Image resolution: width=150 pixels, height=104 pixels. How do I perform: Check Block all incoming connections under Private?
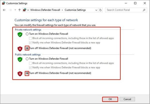(x=30, y=38)
